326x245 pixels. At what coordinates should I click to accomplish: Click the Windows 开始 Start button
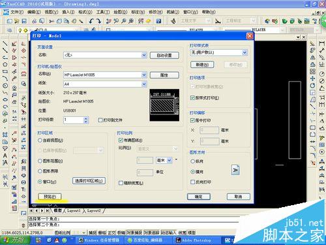tap(14, 240)
